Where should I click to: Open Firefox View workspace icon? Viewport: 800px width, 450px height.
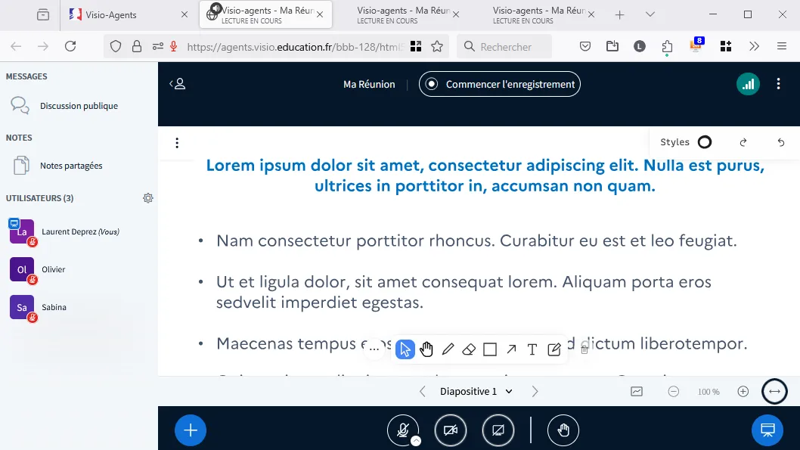click(x=43, y=15)
